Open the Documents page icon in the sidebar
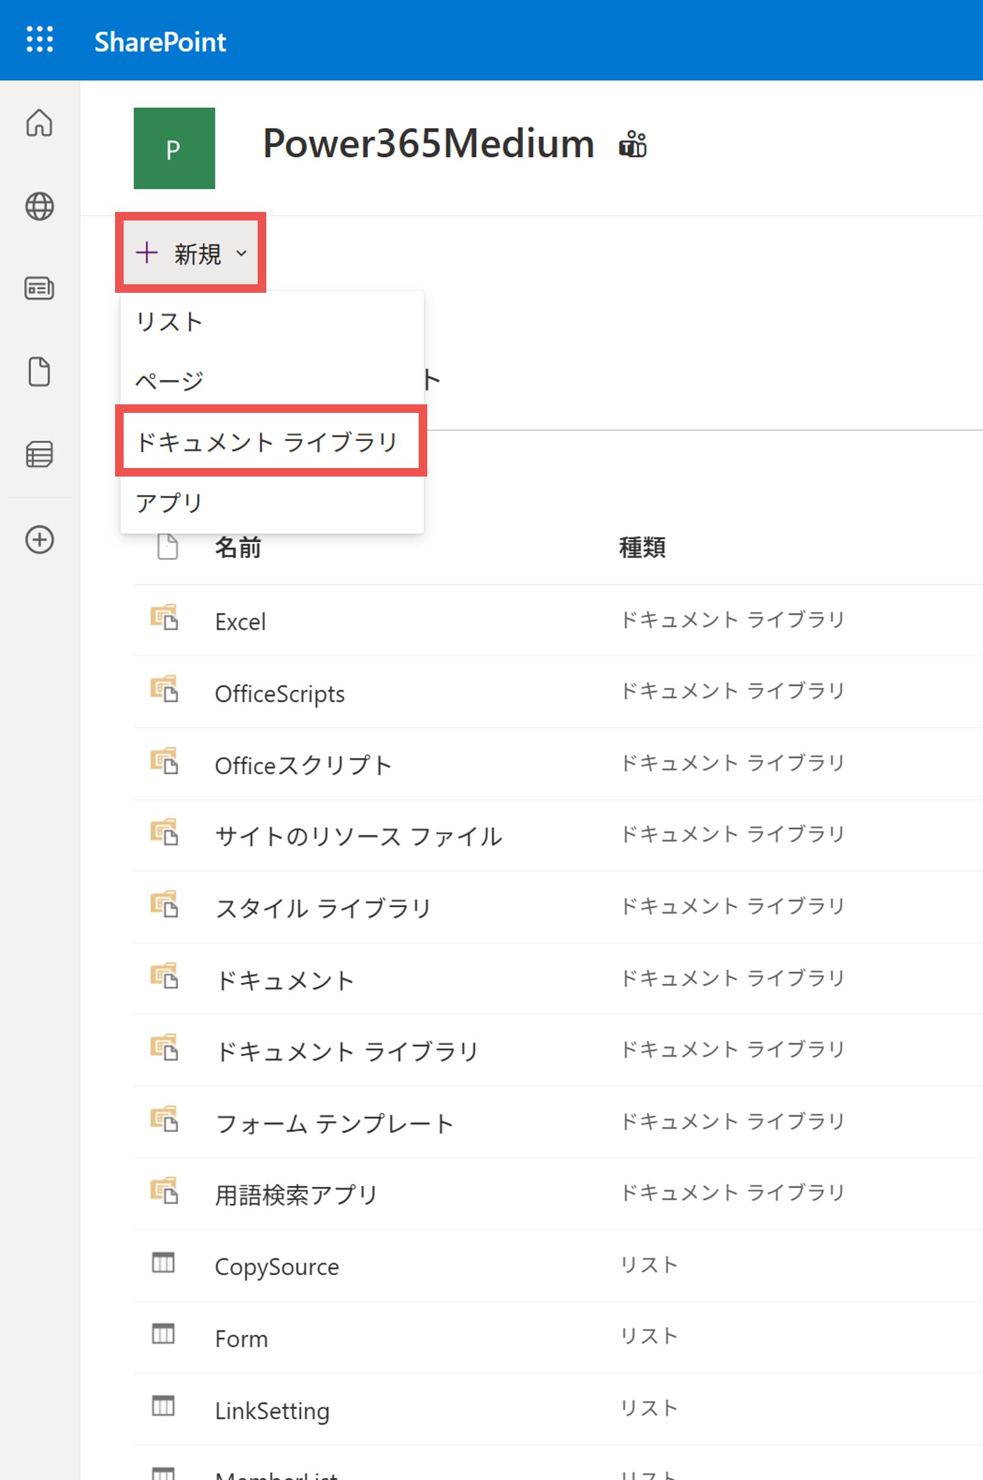This screenshot has height=1480, width=983. pos(40,372)
